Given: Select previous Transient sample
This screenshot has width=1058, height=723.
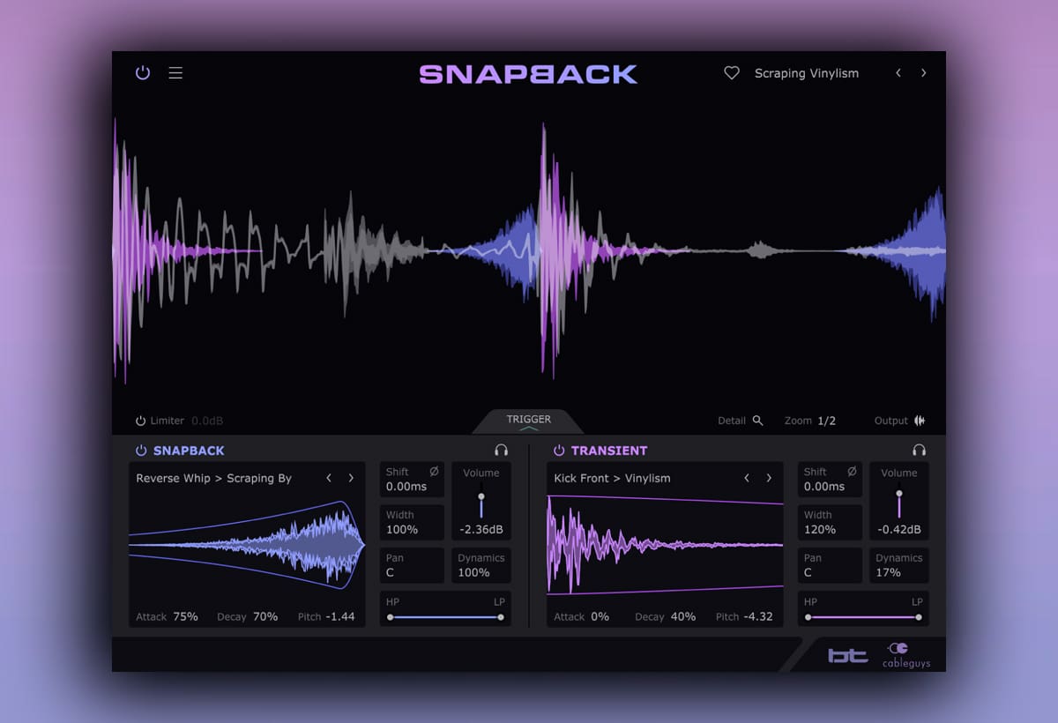Looking at the screenshot, I should [747, 478].
